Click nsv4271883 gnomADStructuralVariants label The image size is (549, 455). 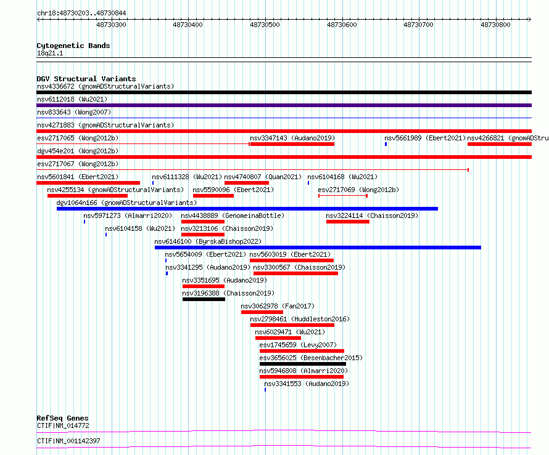pyautogui.click(x=105, y=125)
